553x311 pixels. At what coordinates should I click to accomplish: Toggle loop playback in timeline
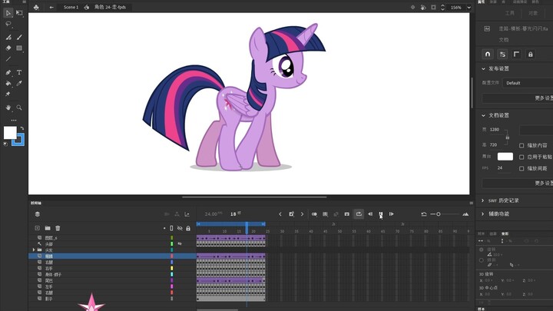coord(359,214)
